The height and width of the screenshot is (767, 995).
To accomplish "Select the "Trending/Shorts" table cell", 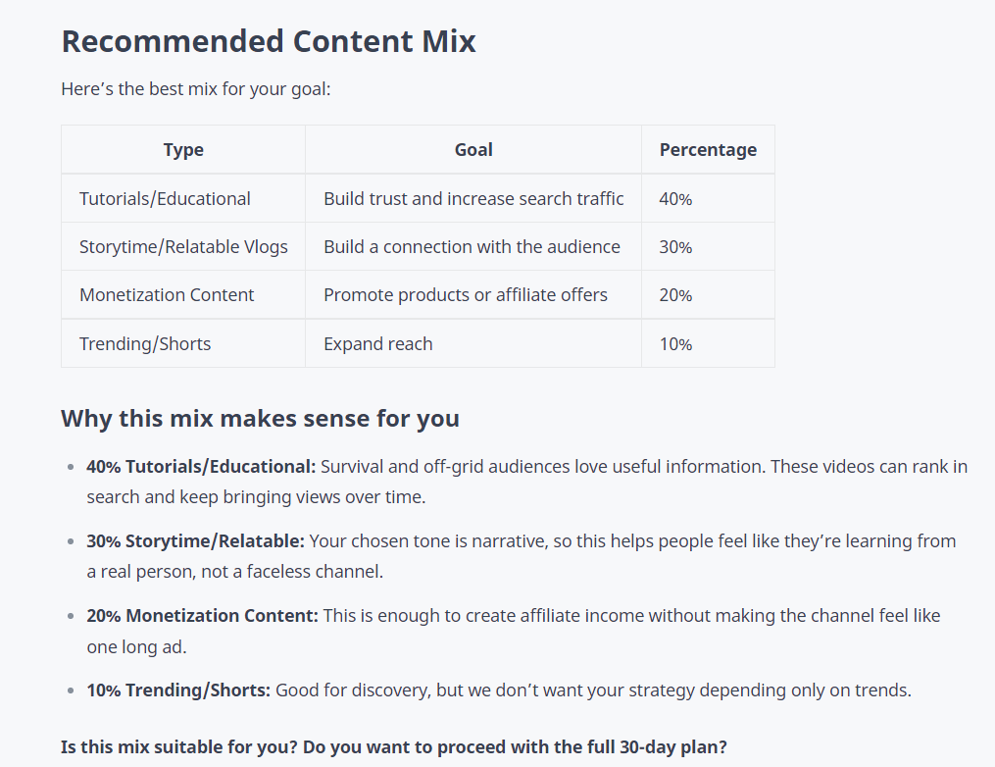I will point(145,344).
